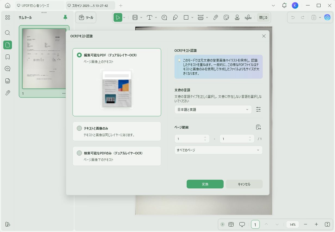Expand the text tool dropdown arrow
The height and width of the screenshot is (232, 335).
pyautogui.click(x=156, y=17)
